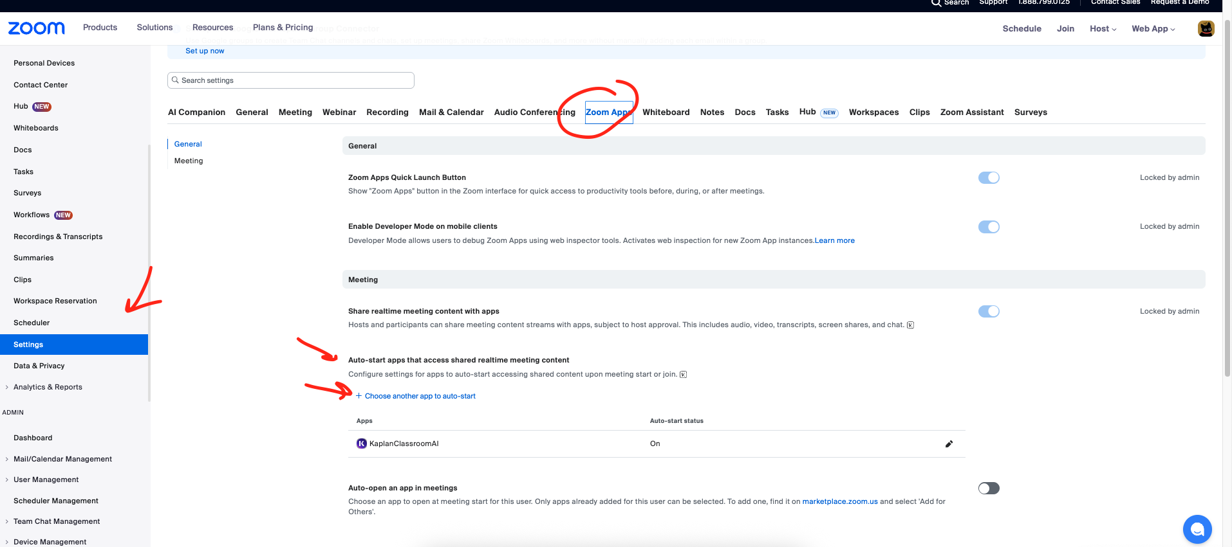Open Learn more about Developer Mode
The image size is (1232, 547).
click(x=835, y=241)
